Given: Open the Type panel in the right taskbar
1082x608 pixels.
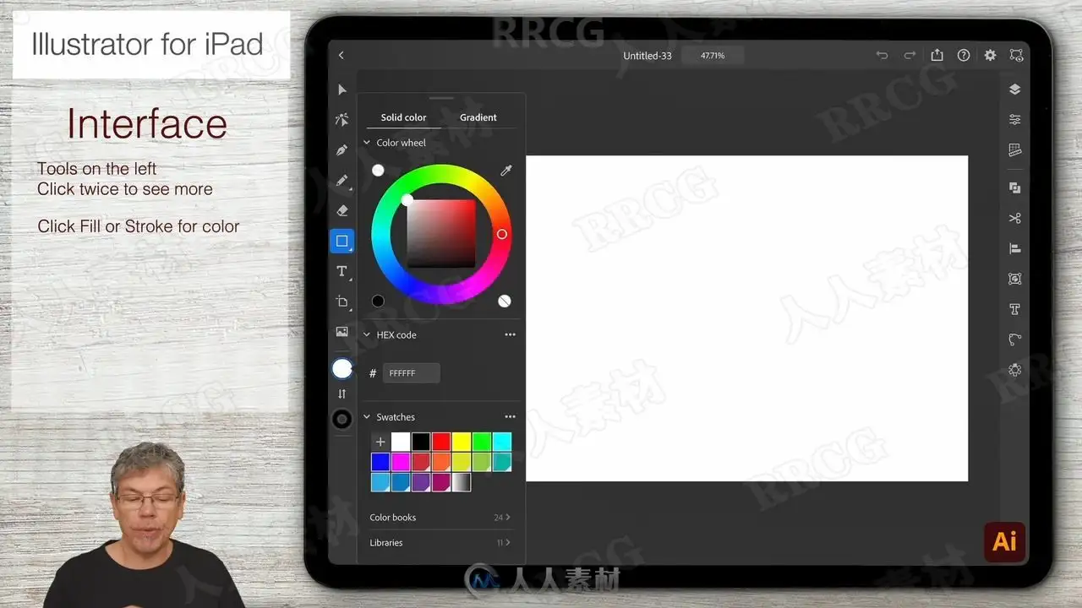Looking at the screenshot, I should point(1014,309).
